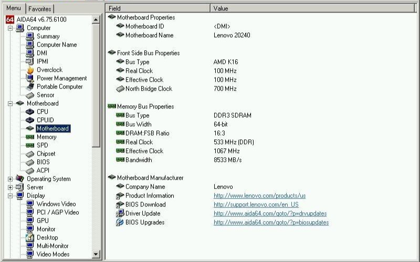
Task: Open the drvupdates driver update link
Action: [x=270, y=213]
